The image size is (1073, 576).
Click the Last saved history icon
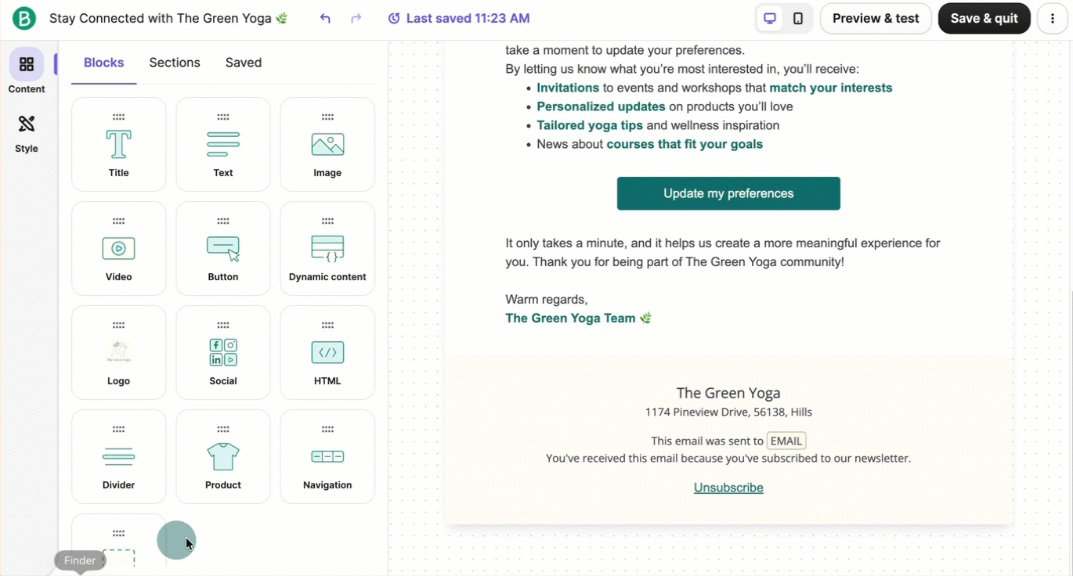394,18
